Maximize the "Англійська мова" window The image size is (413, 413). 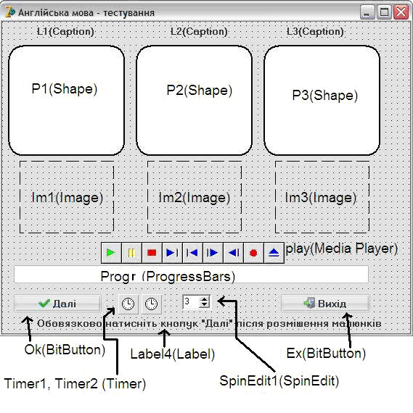[384, 12]
